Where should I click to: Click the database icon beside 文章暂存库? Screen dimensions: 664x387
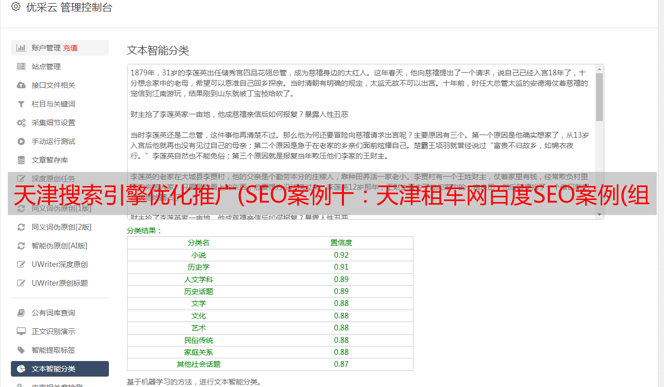[21, 160]
